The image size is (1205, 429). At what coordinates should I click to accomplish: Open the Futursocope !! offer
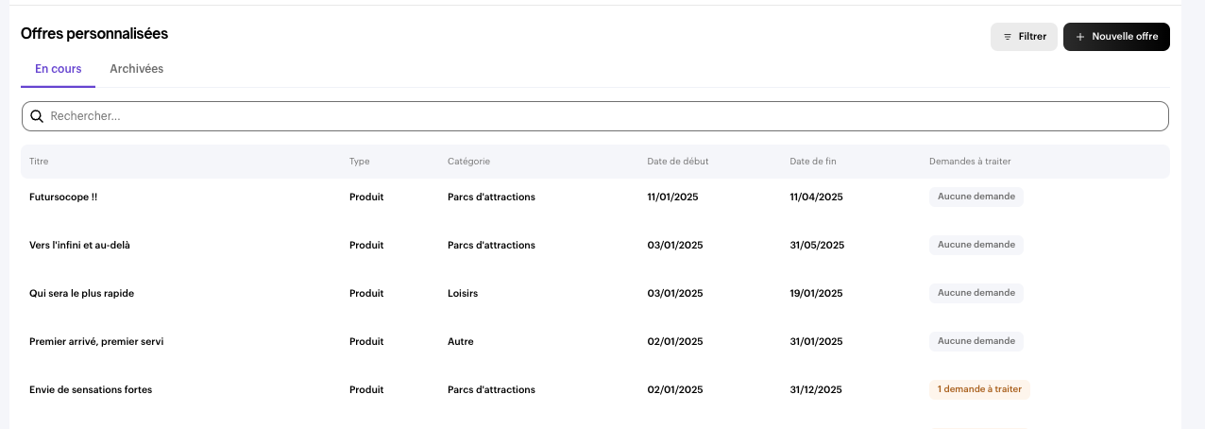(63, 197)
